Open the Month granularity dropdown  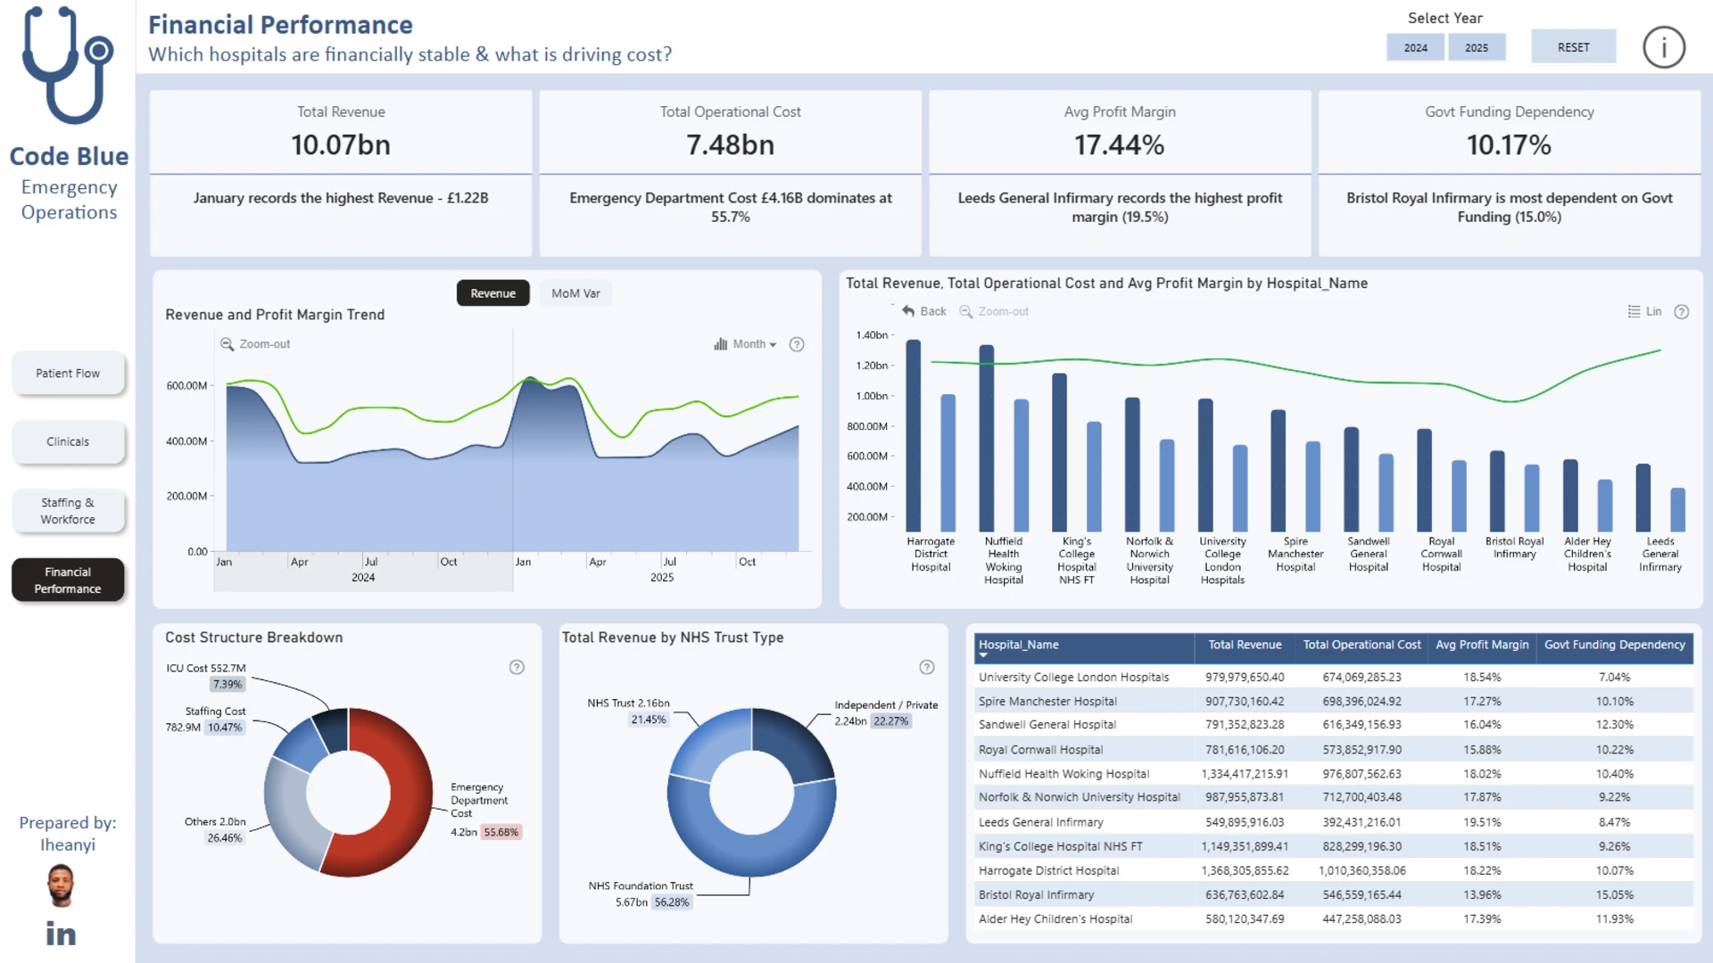coord(745,344)
